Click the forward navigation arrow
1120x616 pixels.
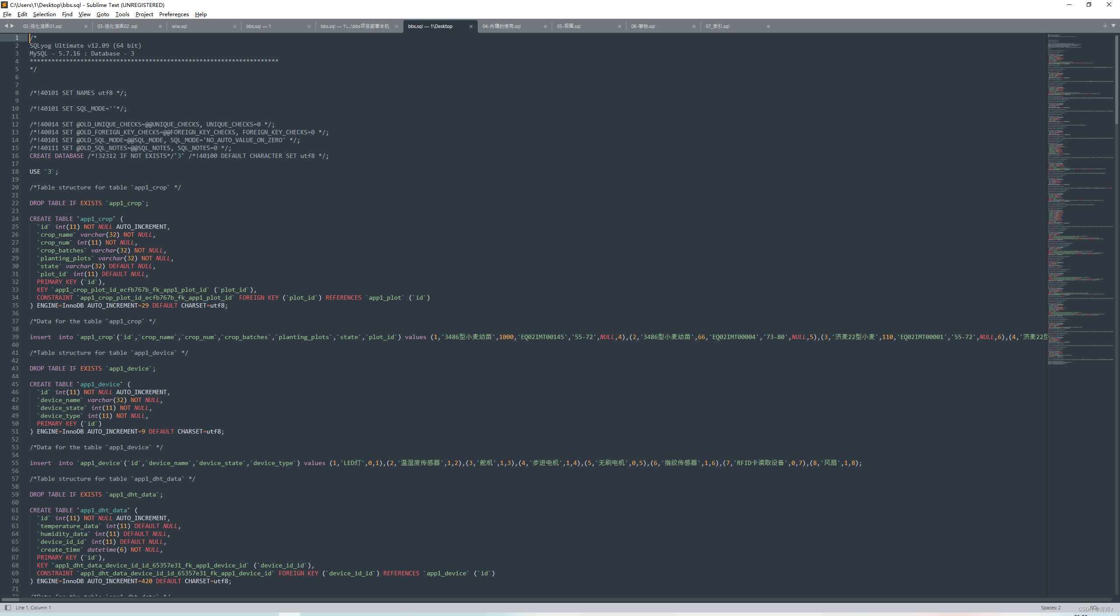coord(12,26)
